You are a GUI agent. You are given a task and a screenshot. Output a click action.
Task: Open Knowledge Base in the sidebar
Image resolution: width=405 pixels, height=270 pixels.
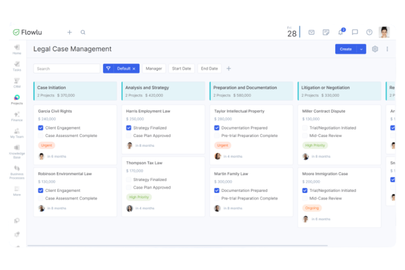(17, 152)
